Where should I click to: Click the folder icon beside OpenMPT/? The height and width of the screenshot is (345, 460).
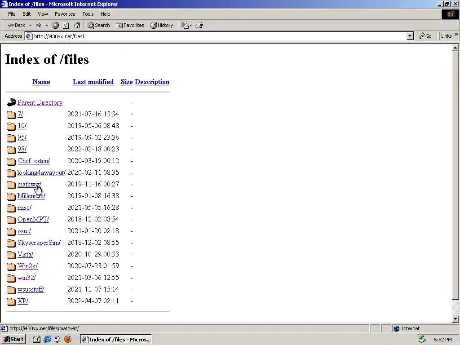click(x=11, y=220)
